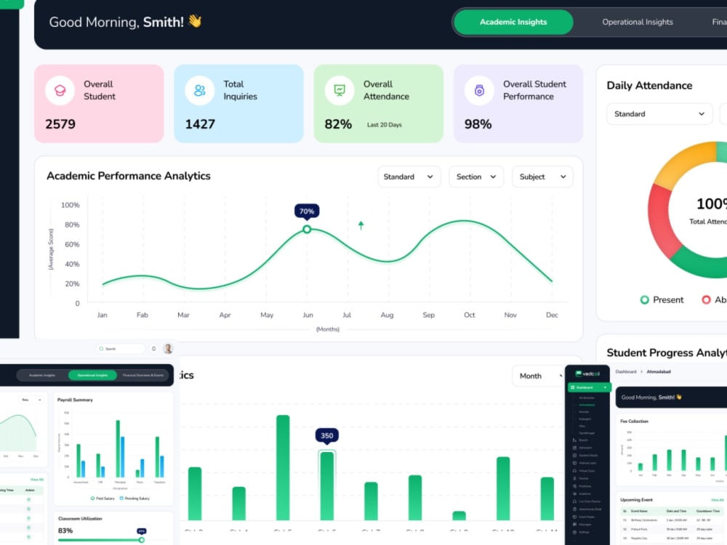Click the Academic icon in the vedcool sidebar
The image size is (727, 545).
pos(574,493)
